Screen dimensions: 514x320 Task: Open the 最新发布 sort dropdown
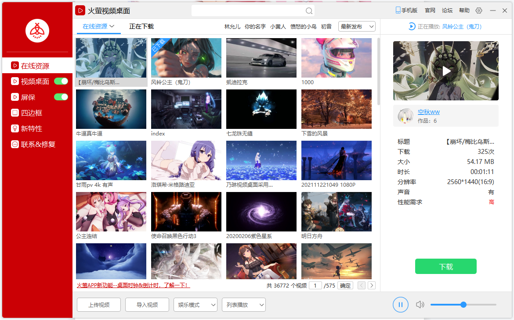(x=357, y=26)
